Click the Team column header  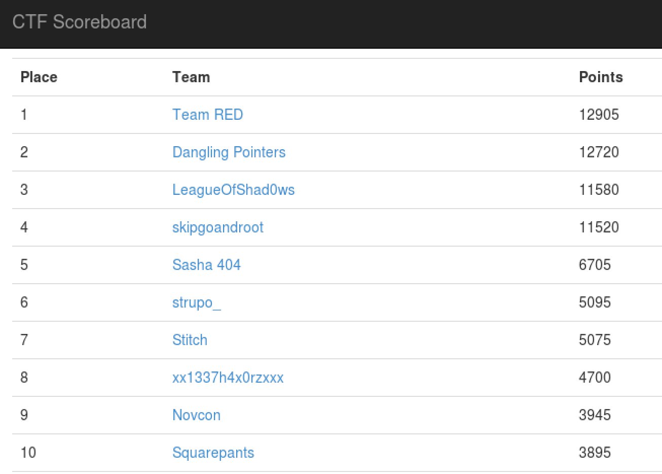(191, 77)
